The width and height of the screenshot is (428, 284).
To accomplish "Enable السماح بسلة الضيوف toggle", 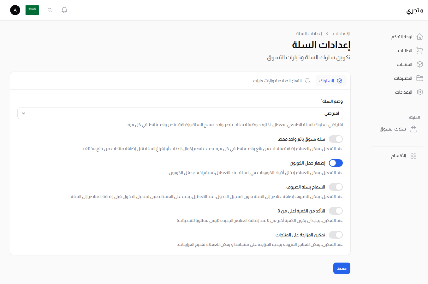I will (336, 187).
